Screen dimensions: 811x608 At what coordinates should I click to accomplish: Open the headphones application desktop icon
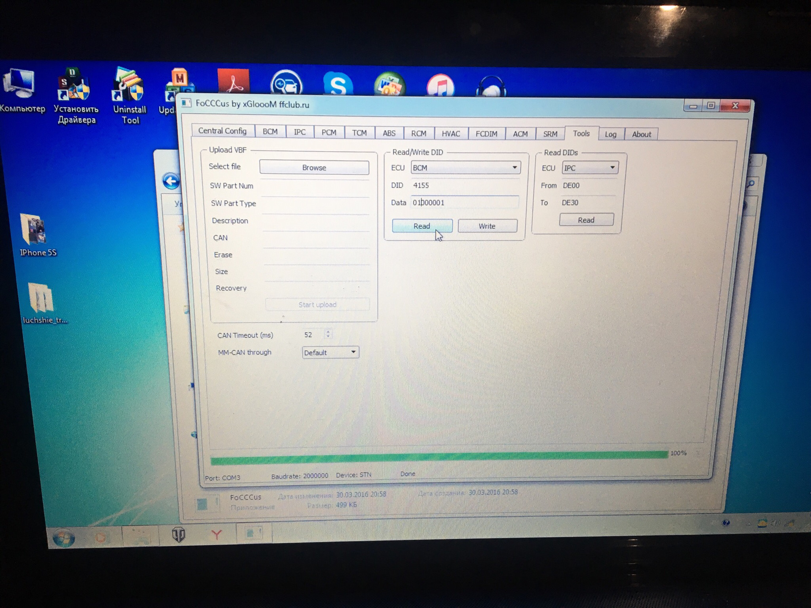coord(491,86)
